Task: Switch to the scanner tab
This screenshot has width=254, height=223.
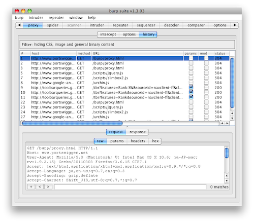Action: coord(74,25)
